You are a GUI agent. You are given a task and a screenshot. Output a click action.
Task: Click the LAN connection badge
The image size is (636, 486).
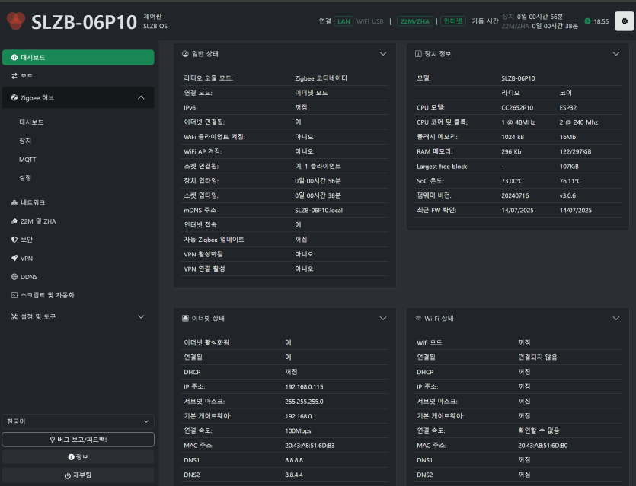click(x=344, y=21)
